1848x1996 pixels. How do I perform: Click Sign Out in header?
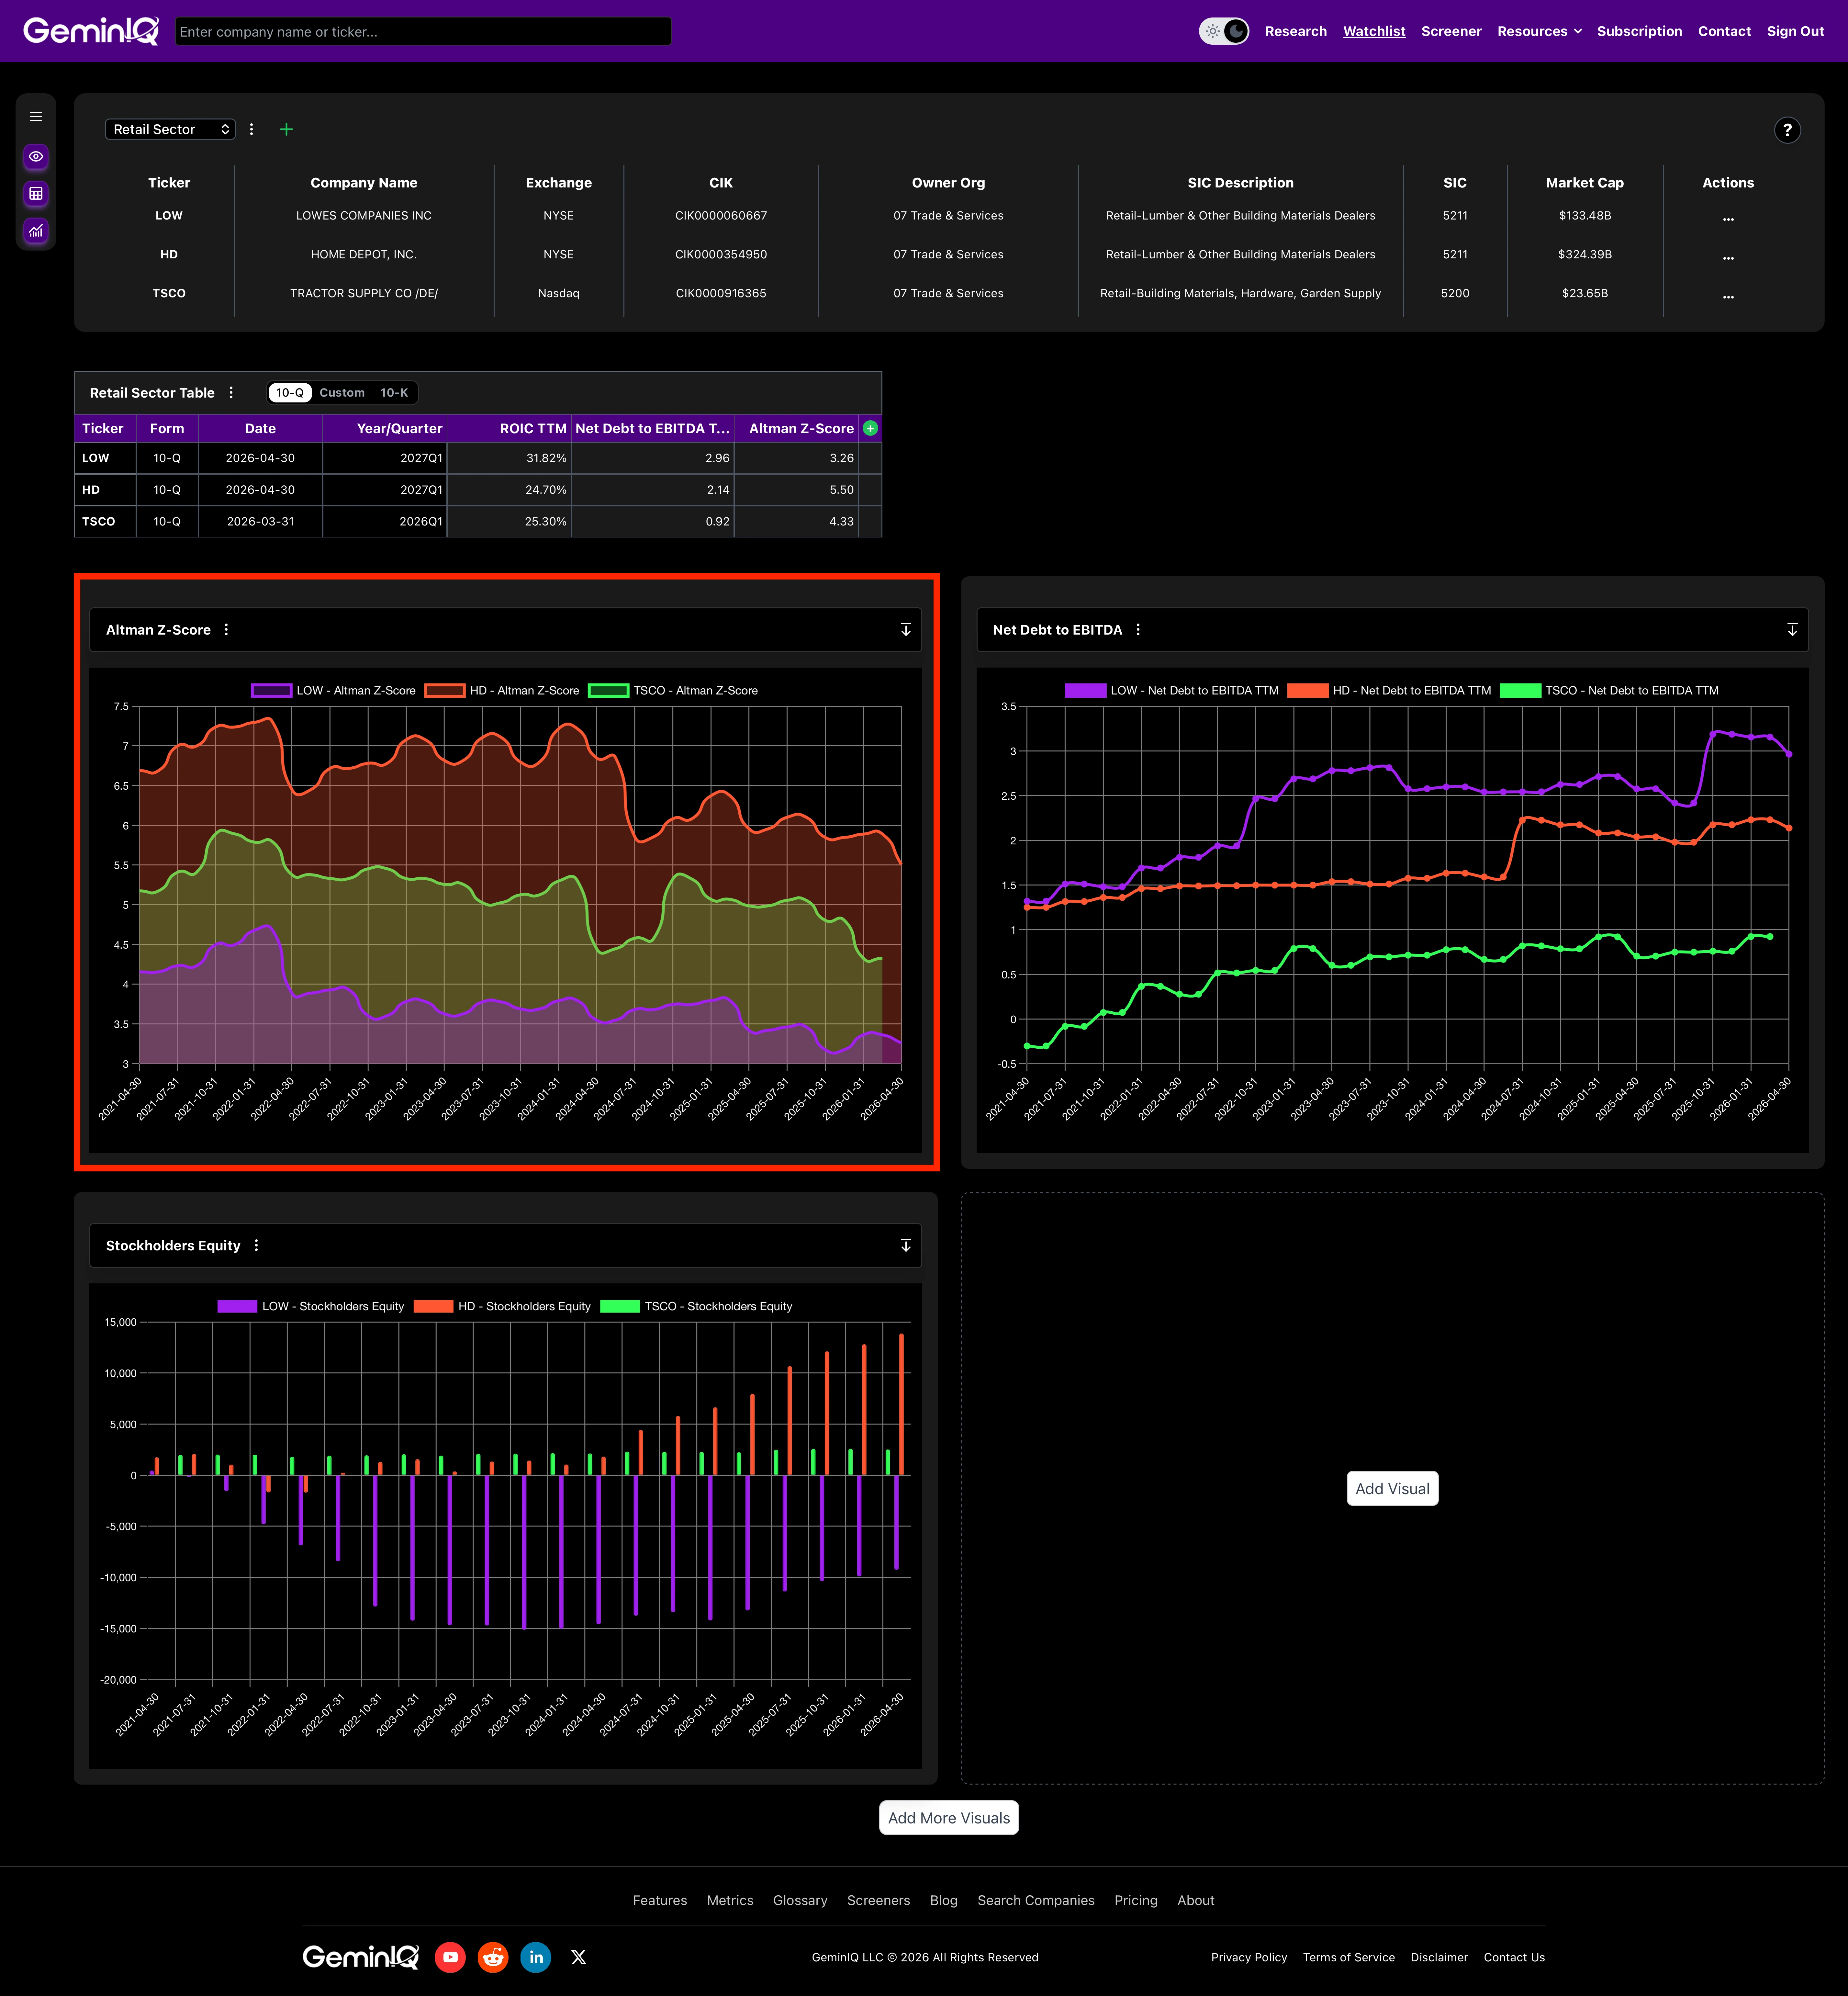click(1795, 31)
